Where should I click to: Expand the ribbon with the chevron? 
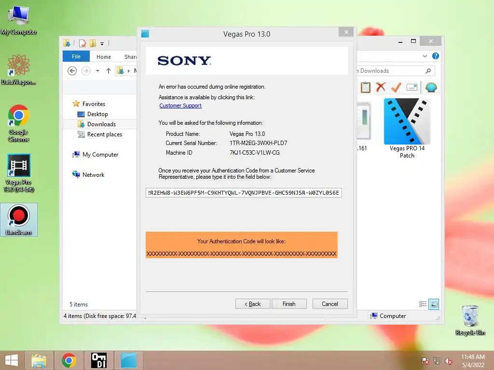[425, 56]
